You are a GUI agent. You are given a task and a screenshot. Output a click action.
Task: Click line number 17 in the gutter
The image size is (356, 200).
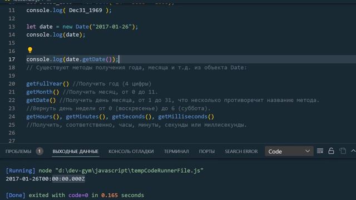click(12, 59)
